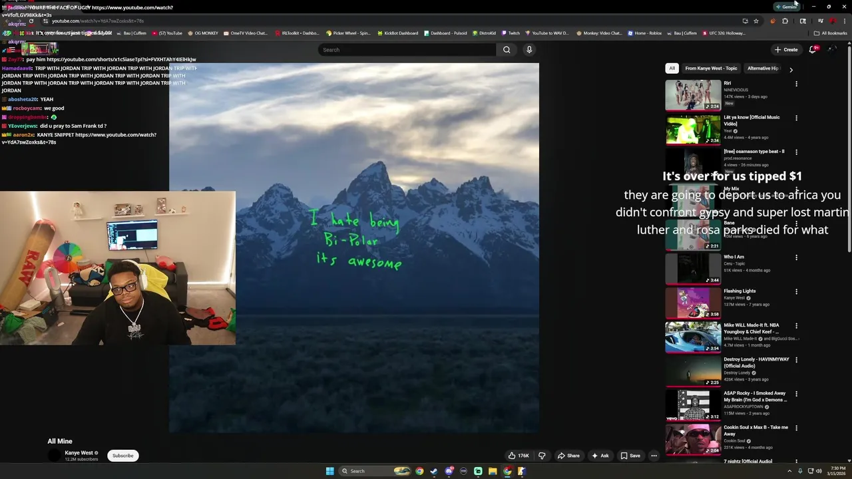Open the Chrome extensions puzzle icon

[x=785, y=21]
